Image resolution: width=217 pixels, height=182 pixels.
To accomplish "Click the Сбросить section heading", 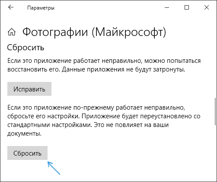I will point(26,48).
